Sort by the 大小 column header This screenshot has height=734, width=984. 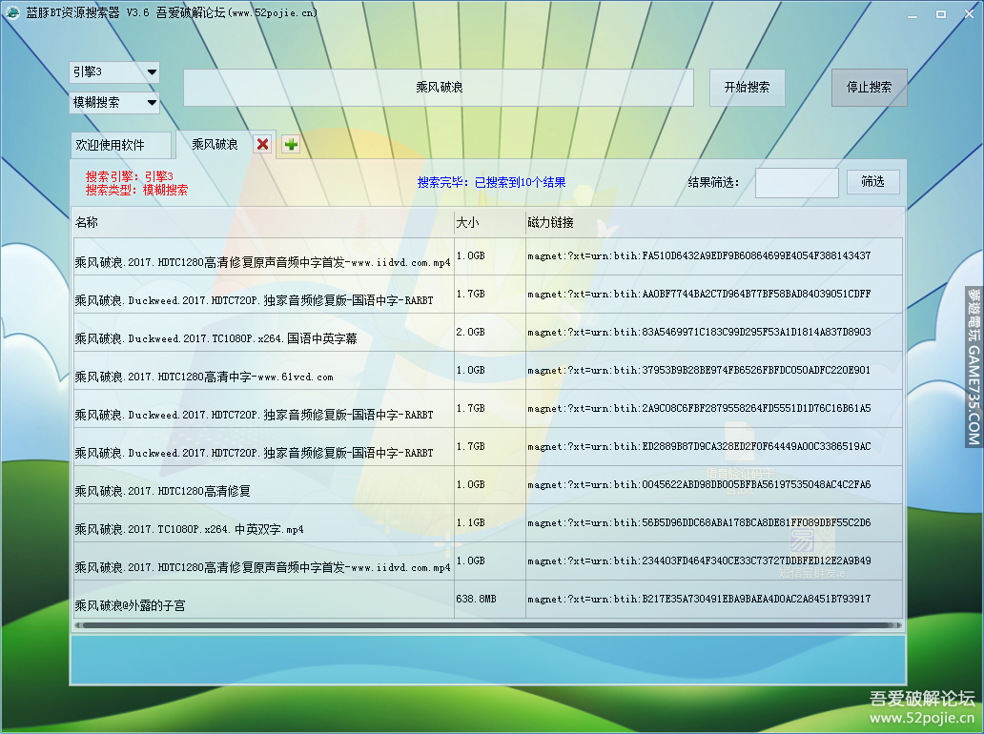click(x=490, y=222)
